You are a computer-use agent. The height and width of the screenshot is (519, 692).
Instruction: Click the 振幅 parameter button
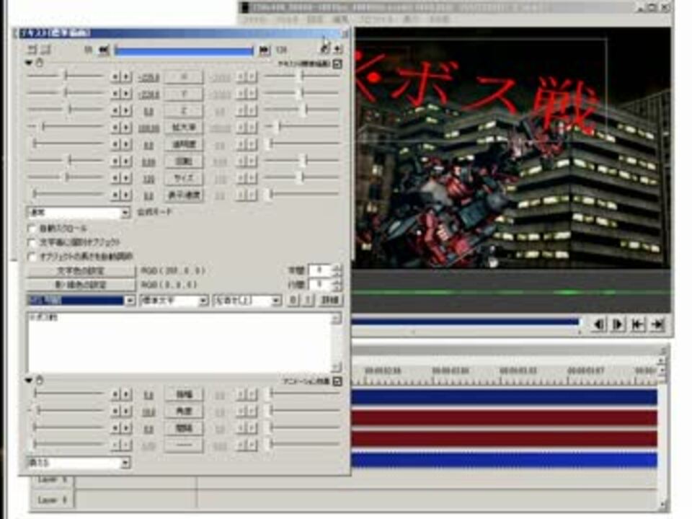(x=184, y=394)
